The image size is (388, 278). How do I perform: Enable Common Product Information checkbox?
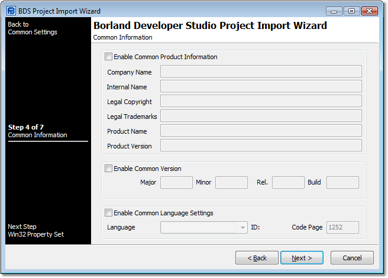108,56
